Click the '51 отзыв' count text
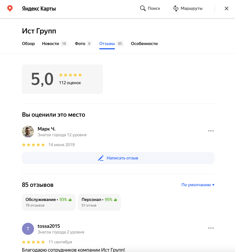 click(89, 205)
